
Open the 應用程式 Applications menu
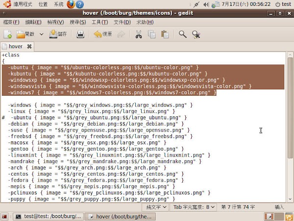(x=23, y=4)
